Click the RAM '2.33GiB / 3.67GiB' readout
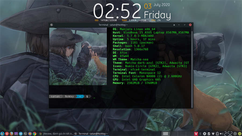The height and width of the screenshot is (136, 242). pos(137,20)
